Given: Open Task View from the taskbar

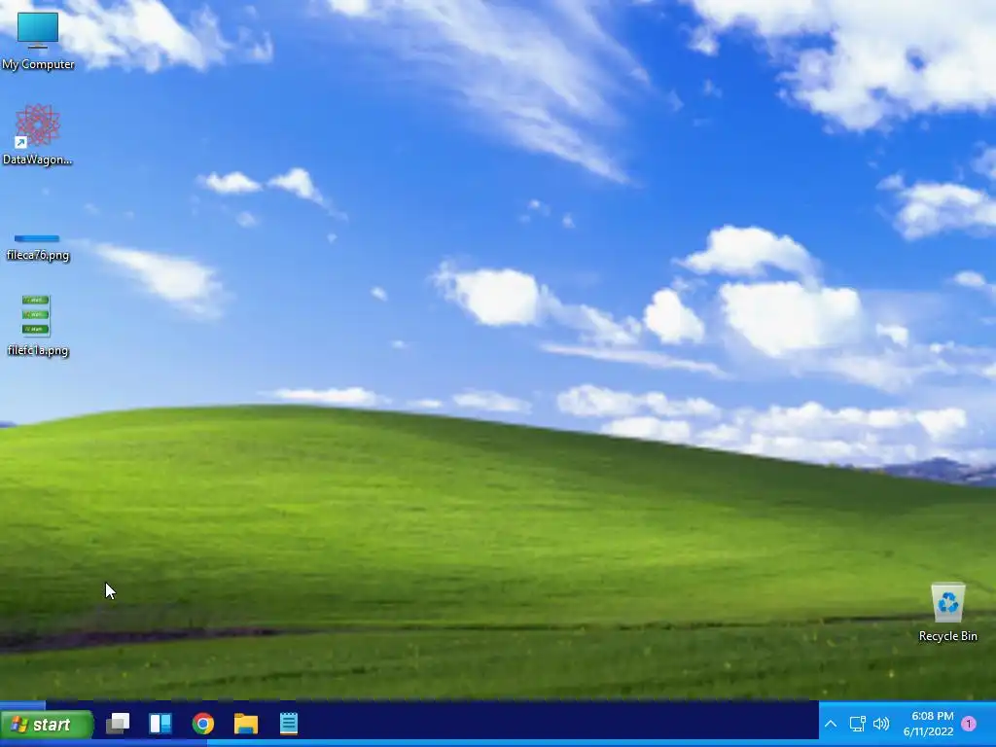Looking at the screenshot, I should (118, 724).
